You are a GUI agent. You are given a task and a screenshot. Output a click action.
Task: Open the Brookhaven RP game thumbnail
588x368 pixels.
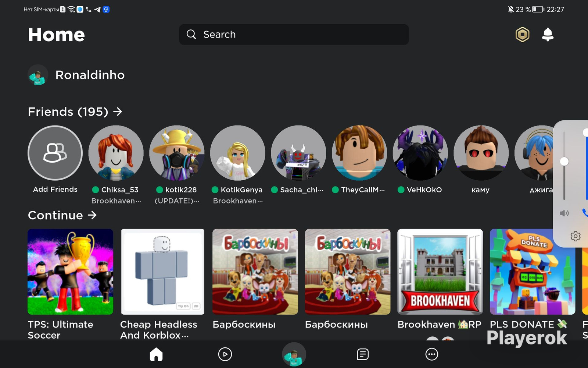(x=440, y=272)
